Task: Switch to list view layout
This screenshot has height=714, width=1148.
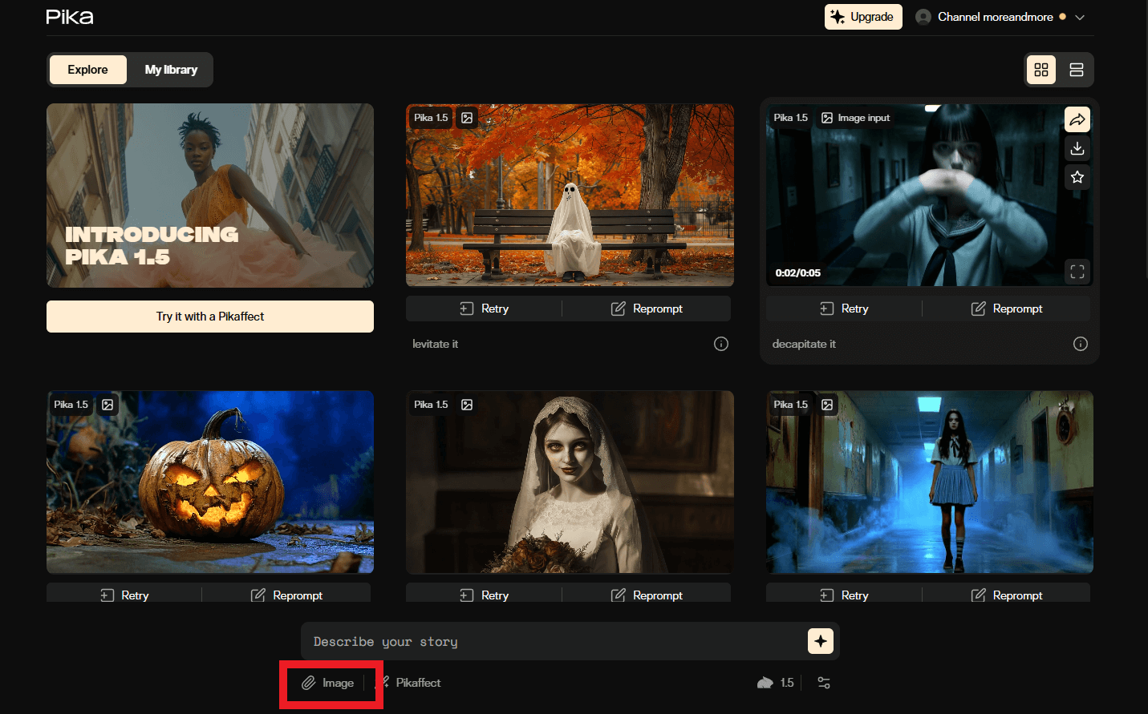Action: pos(1077,70)
